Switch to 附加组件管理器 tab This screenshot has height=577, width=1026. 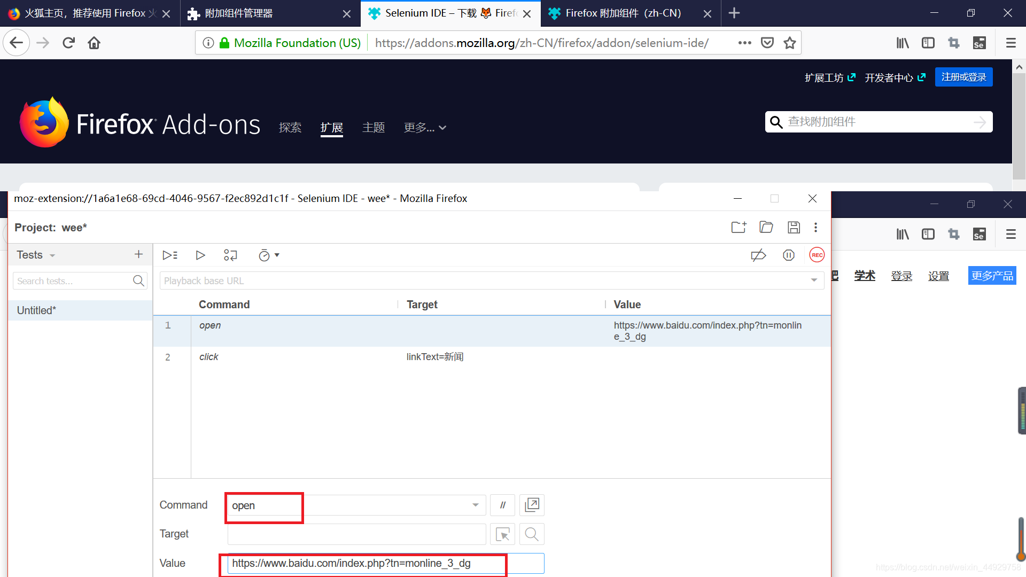(270, 13)
